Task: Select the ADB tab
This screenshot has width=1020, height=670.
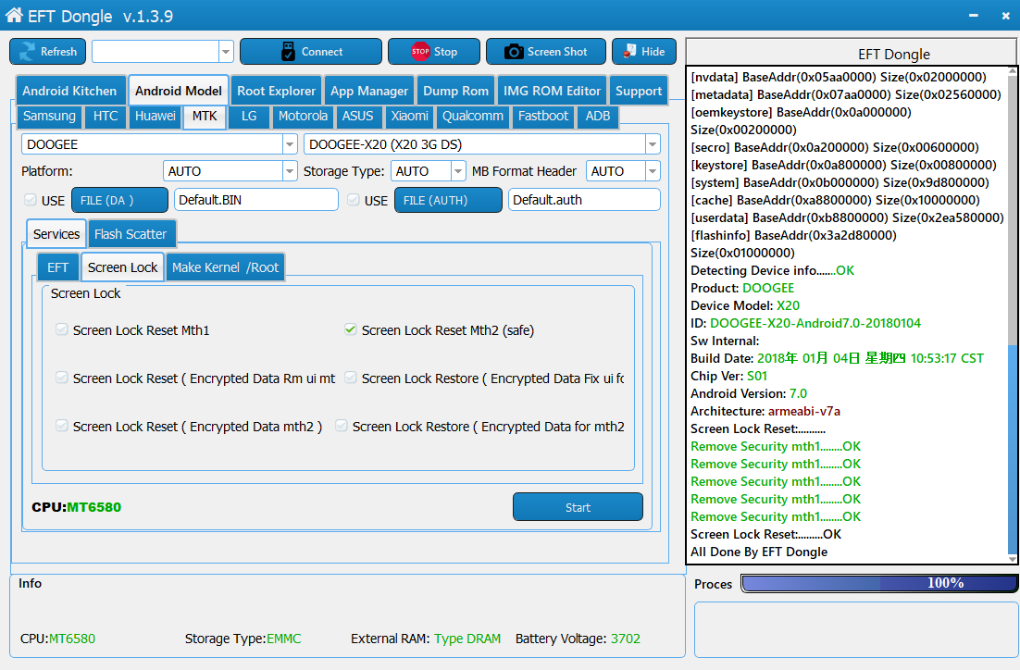Action: [x=598, y=116]
